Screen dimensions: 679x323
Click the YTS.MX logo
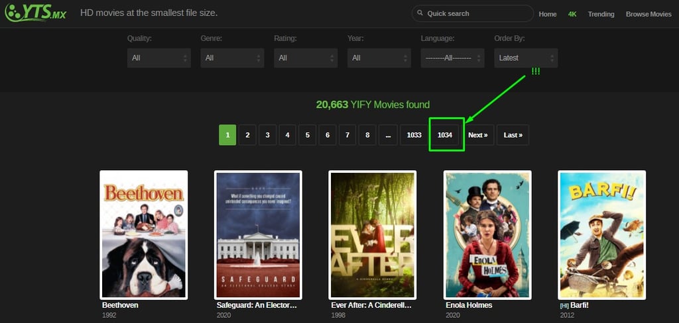coord(36,13)
